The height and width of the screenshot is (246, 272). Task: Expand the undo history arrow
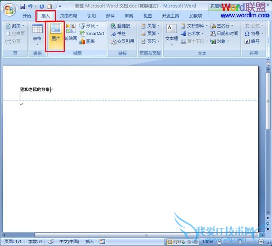[35, 6]
